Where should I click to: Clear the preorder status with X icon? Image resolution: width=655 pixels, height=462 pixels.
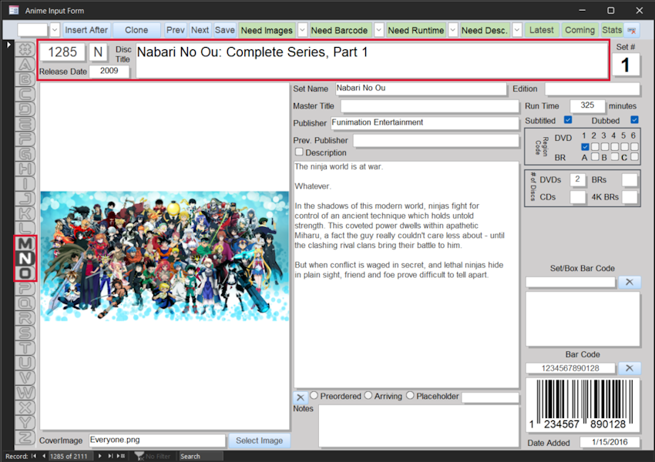click(301, 397)
